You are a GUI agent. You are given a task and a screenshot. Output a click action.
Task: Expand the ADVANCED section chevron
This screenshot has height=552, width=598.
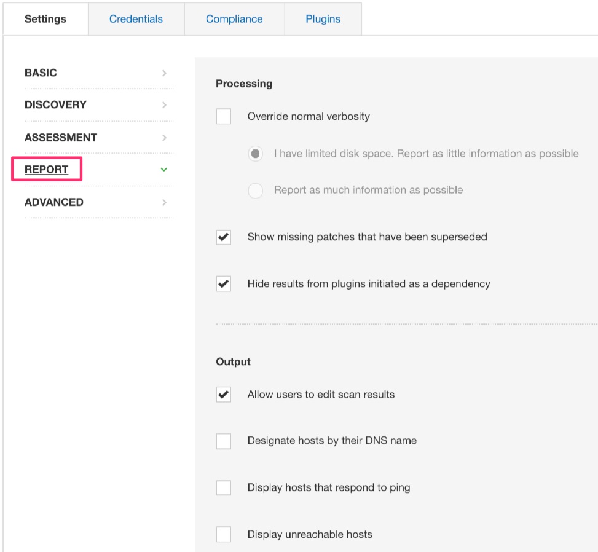[x=164, y=203]
